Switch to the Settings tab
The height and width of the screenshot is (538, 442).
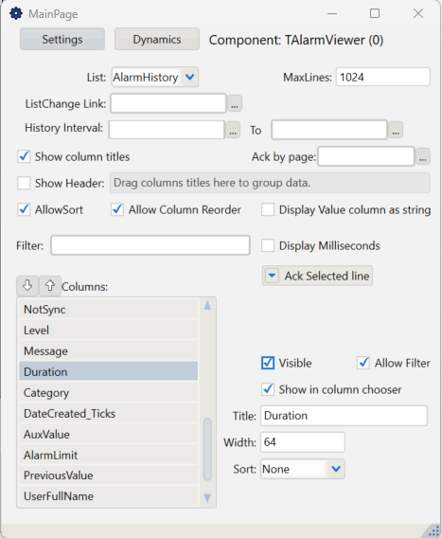[62, 39]
